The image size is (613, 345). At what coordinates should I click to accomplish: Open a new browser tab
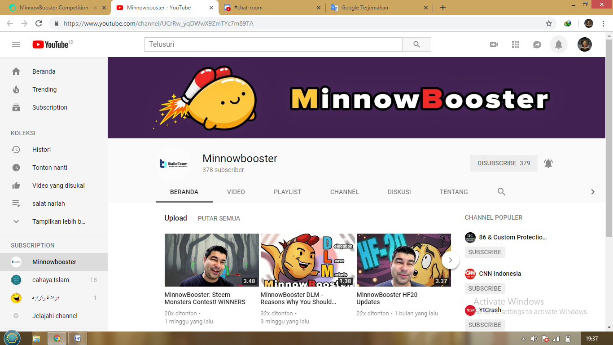(x=443, y=8)
